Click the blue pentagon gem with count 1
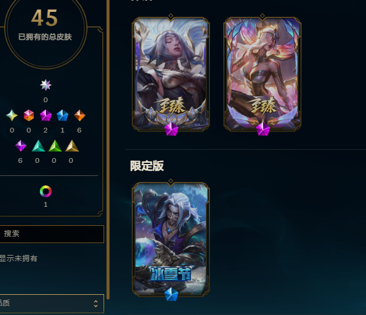This screenshot has height=315, width=366. pos(62,115)
